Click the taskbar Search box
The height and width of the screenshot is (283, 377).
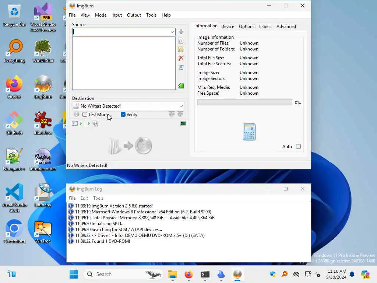pos(123,274)
